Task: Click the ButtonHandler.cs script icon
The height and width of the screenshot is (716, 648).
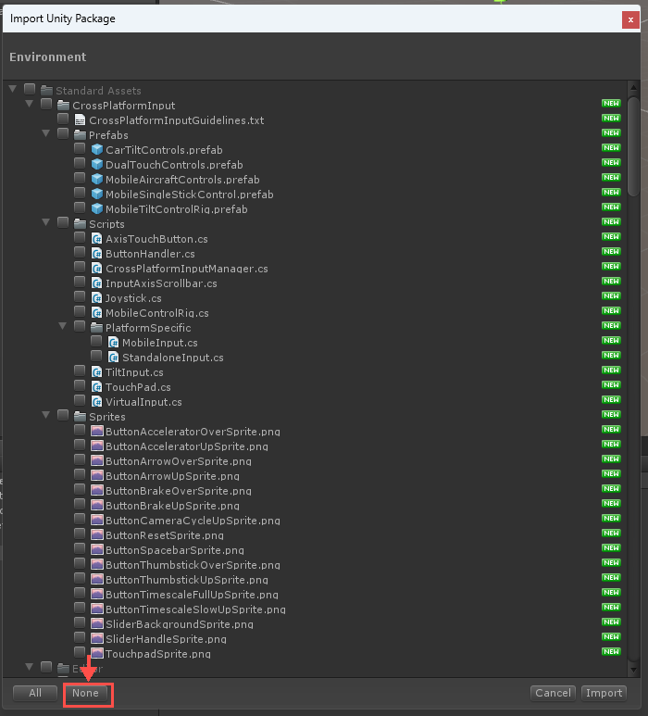Action: click(x=97, y=254)
